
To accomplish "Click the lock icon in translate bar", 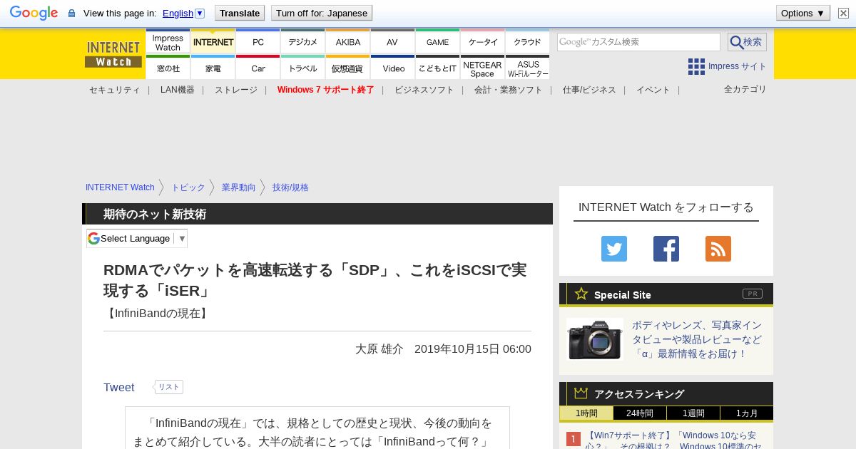I will click(x=71, y=13).
